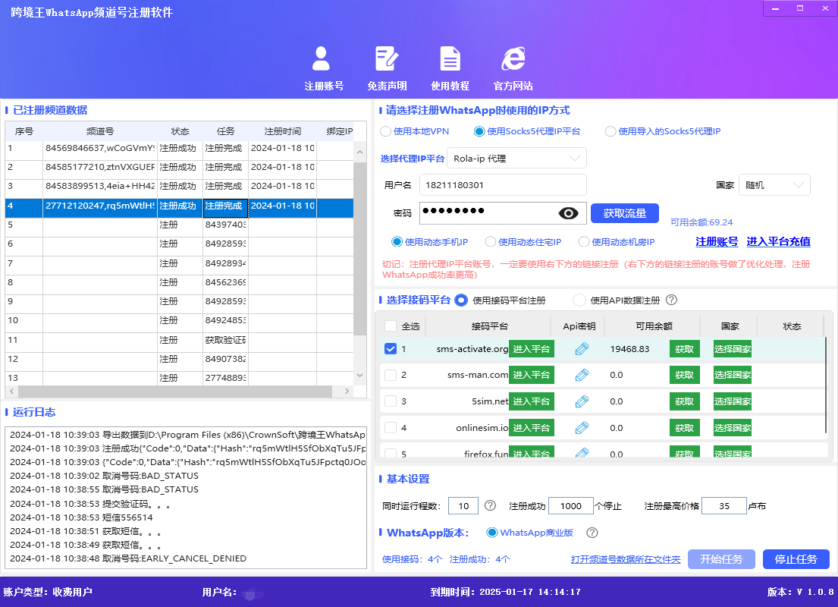
Task: Open help tooltip next to WhatsApp商业版
Action: (x=592, y=533)
